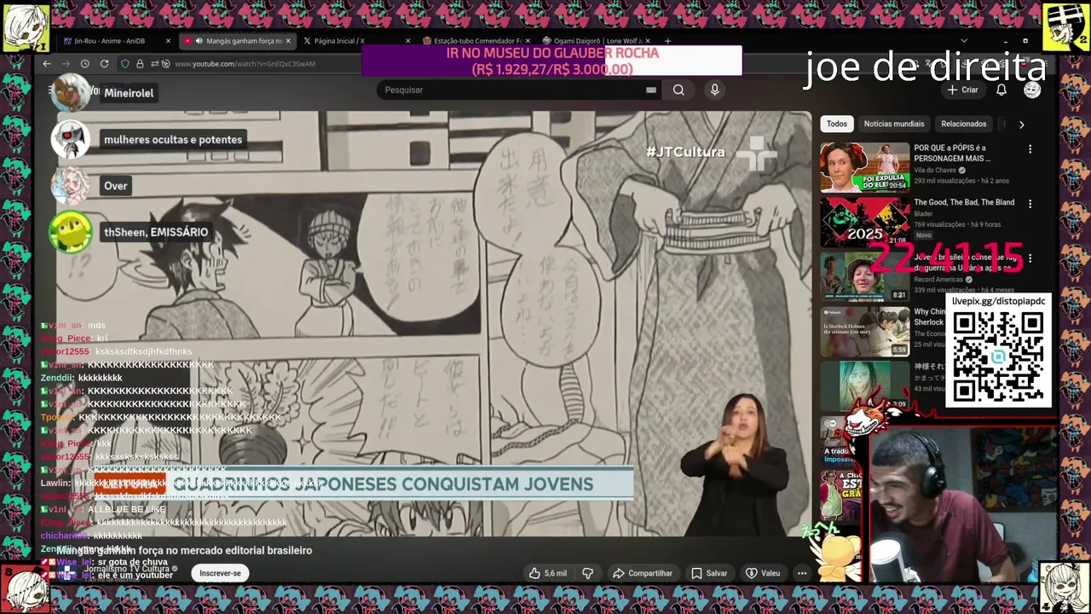1091x614 pixels.
Task: Open Sherlock Holmes podcast thumbnail 5:59
Action: tap(864, 331)
